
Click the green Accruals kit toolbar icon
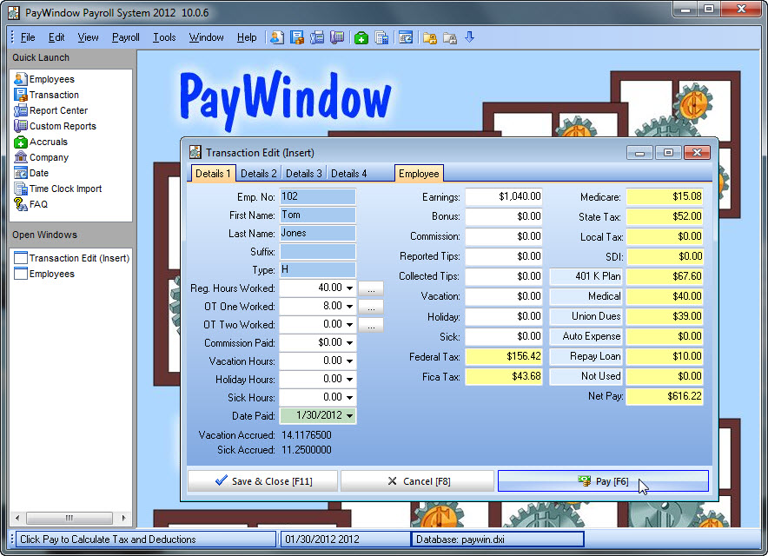tap(361, 37)
